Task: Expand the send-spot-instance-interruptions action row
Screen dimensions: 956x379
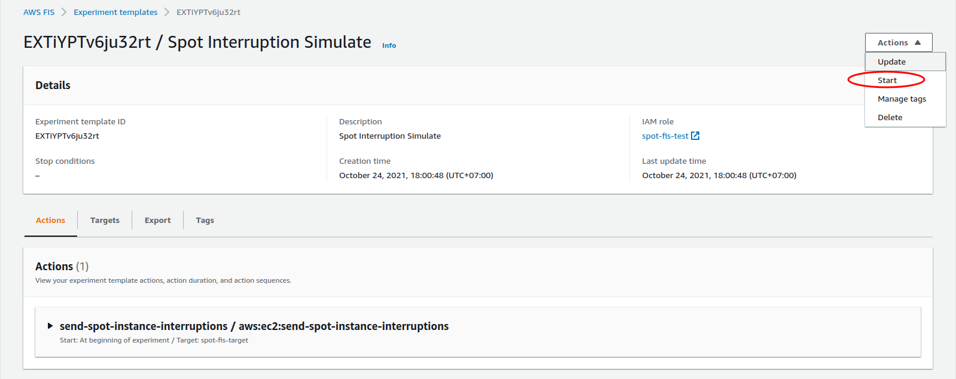Action: point(50,326)
